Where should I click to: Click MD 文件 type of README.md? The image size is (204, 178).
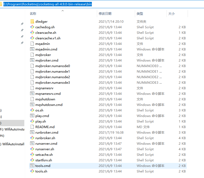143,127
